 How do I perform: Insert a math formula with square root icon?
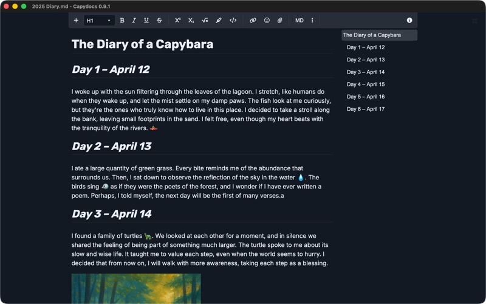pyautogui.click(x=205, y=21)
